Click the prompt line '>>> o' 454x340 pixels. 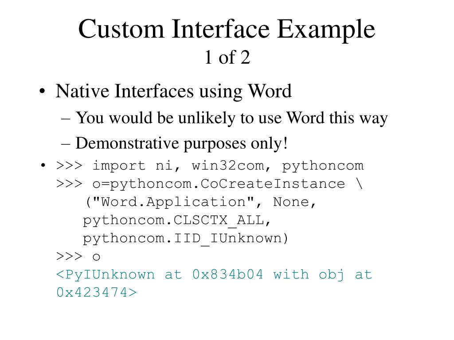pyautogui.click(x=78, y=256)
